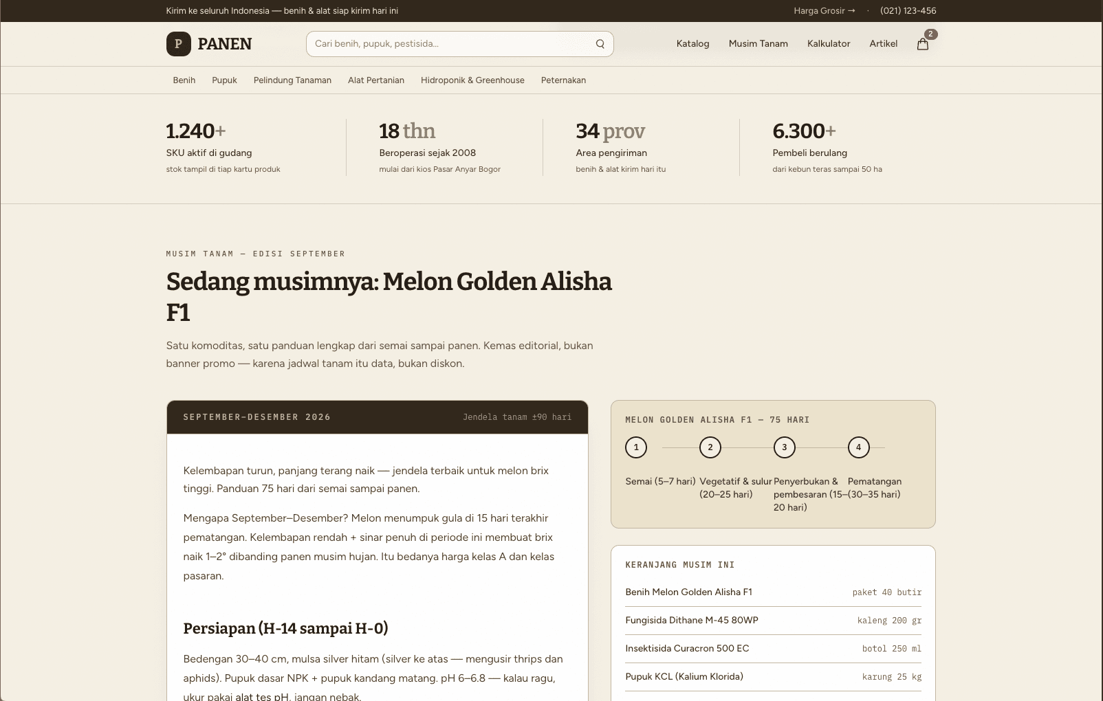
Task: Click the PANEN brand name
Action: point(225,44)
